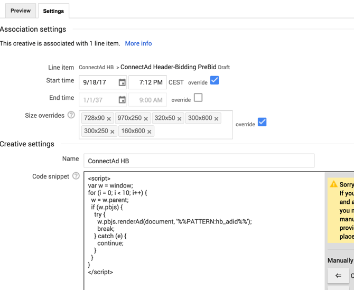Select the 300x250 size chip label
The width and height of the screenshot is (354, 290).
(96, 131)
